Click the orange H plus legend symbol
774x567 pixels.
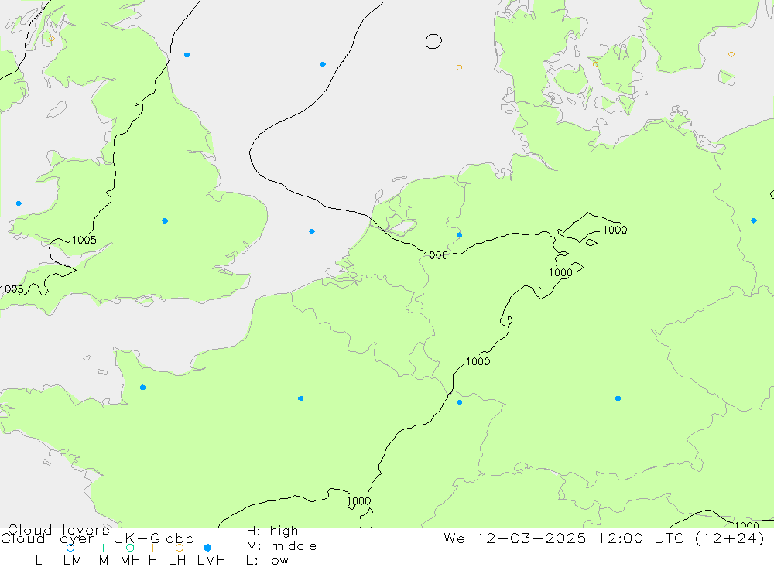tap(152, 548)
